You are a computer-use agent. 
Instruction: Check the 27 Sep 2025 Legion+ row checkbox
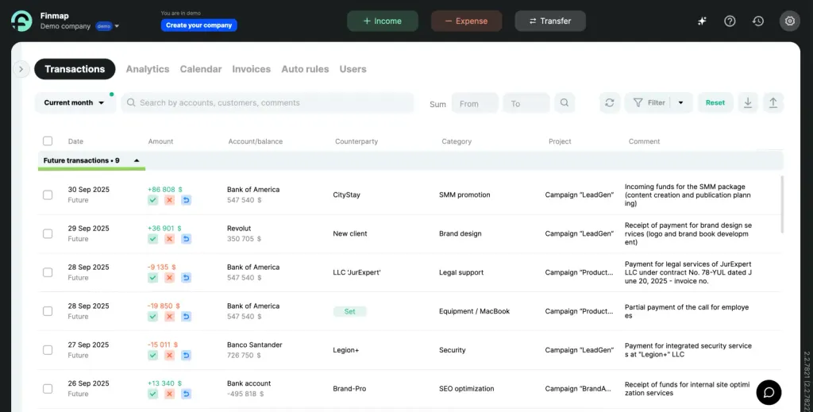click(x=48, y=350)
